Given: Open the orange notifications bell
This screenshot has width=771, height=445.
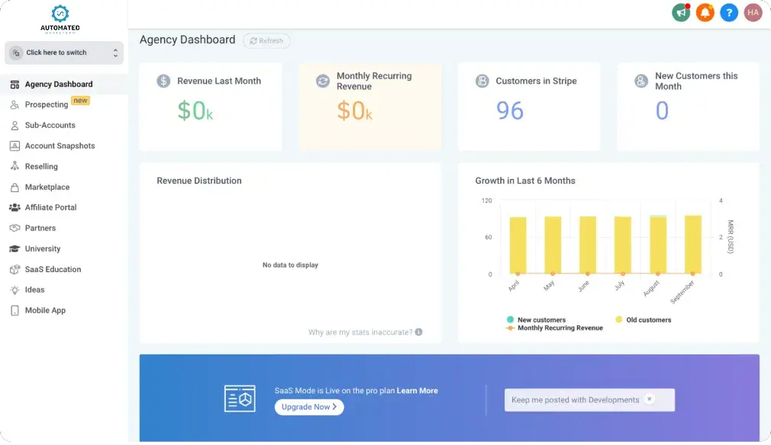Looking at the screenshot, I should pos(705,12).
